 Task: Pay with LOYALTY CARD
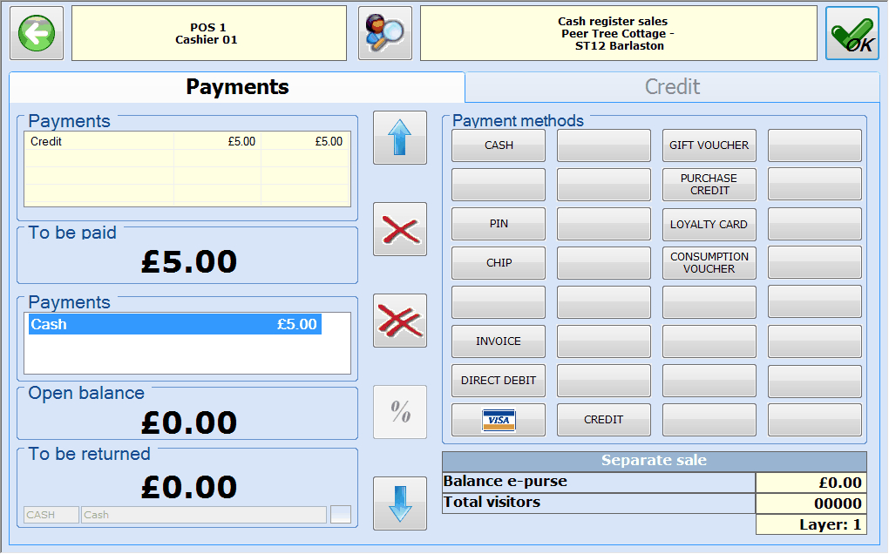[709, 224]
